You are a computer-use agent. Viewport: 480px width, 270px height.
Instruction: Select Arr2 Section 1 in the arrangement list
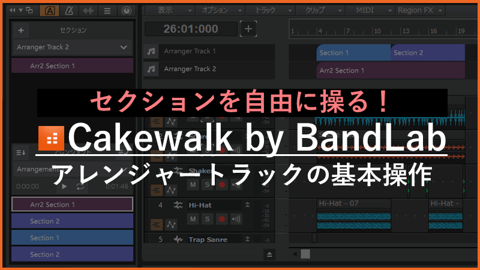(x=72, y=205)
